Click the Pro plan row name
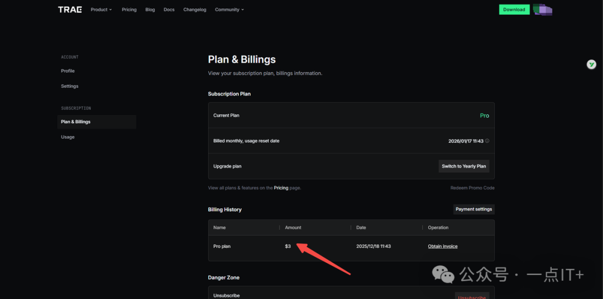This screenshot has height=299, width=603. (x=222, y=247)
